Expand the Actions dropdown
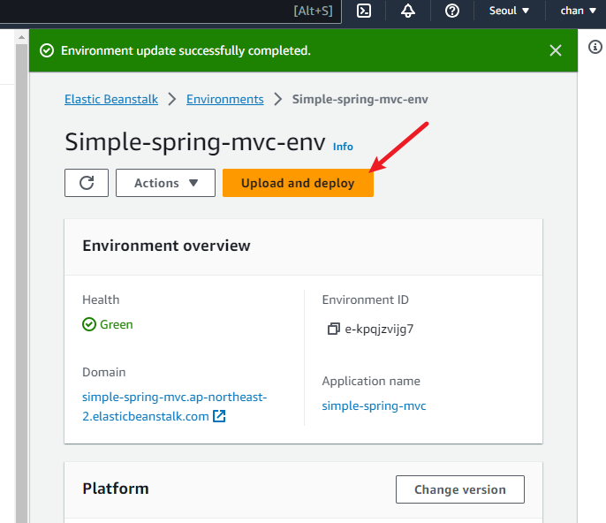Image resolution: width=606 pixels, height=523 pixels. point(165,183)
